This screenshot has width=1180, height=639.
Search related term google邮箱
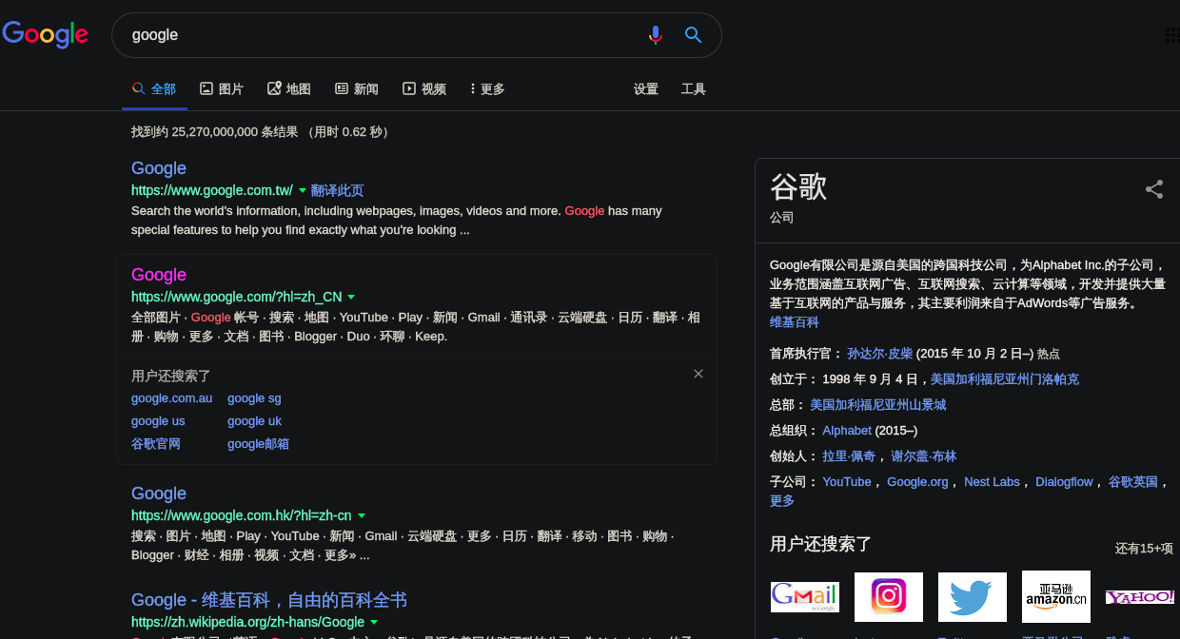click(x=258, y=444)
